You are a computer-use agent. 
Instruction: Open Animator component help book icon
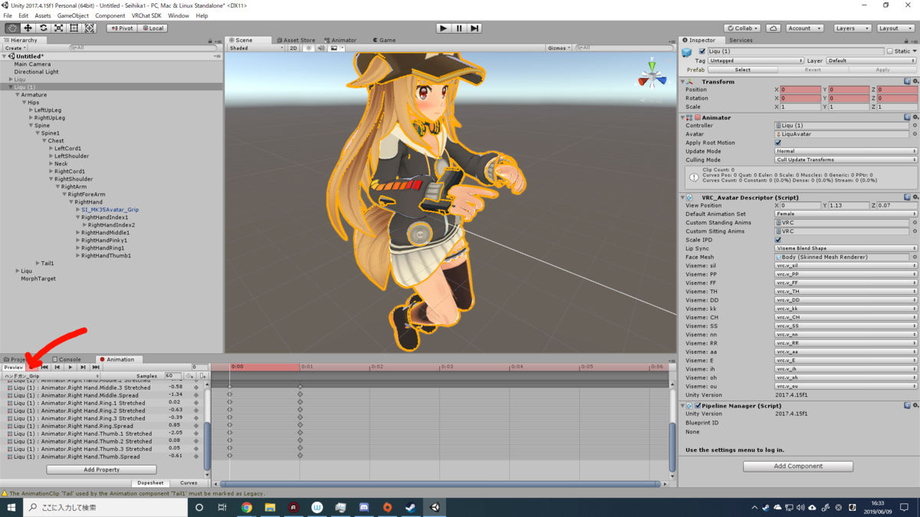907,117
